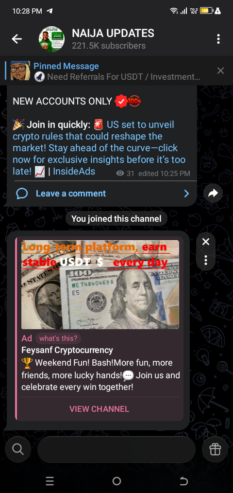Open NAIJA UPDATES channel avatar
The height and width of the screenshot is (493, 233).
[x=51, y=39]
